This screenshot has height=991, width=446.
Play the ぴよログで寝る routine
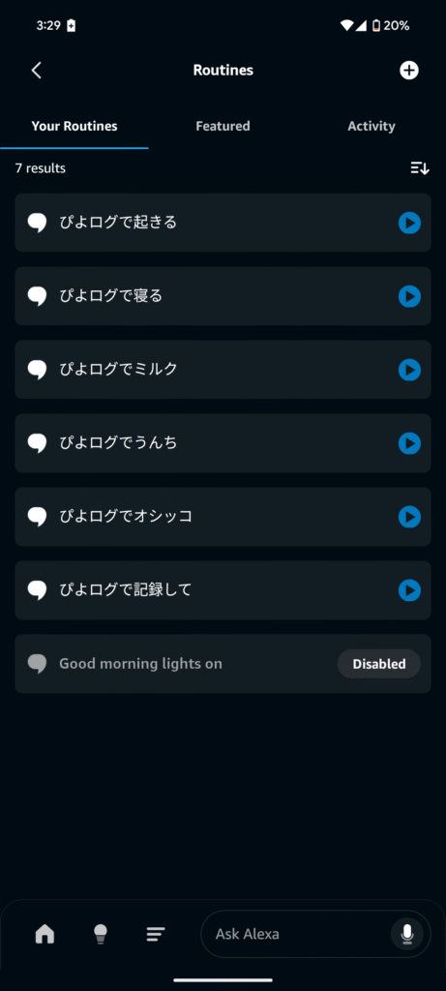pyautogui.click(x=409, y=296)
